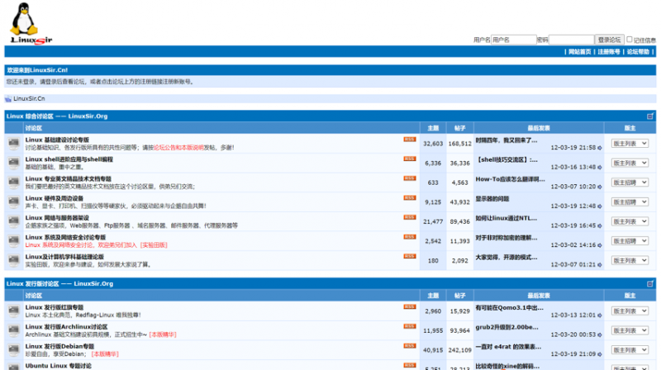Open the Ubuntu Linux 专题讨论 forum

[58, 366]
